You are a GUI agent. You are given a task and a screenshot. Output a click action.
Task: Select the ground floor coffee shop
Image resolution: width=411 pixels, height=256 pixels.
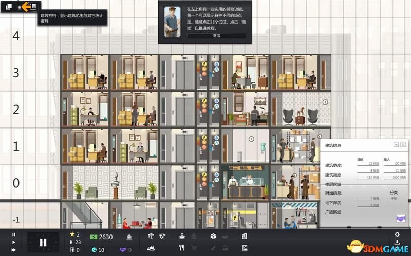coord(245,182)
